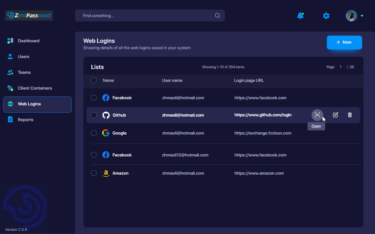The width and height of the screenshot is (375, 234).
Task: Click the search magnifier icon
Action: [217, 16]
